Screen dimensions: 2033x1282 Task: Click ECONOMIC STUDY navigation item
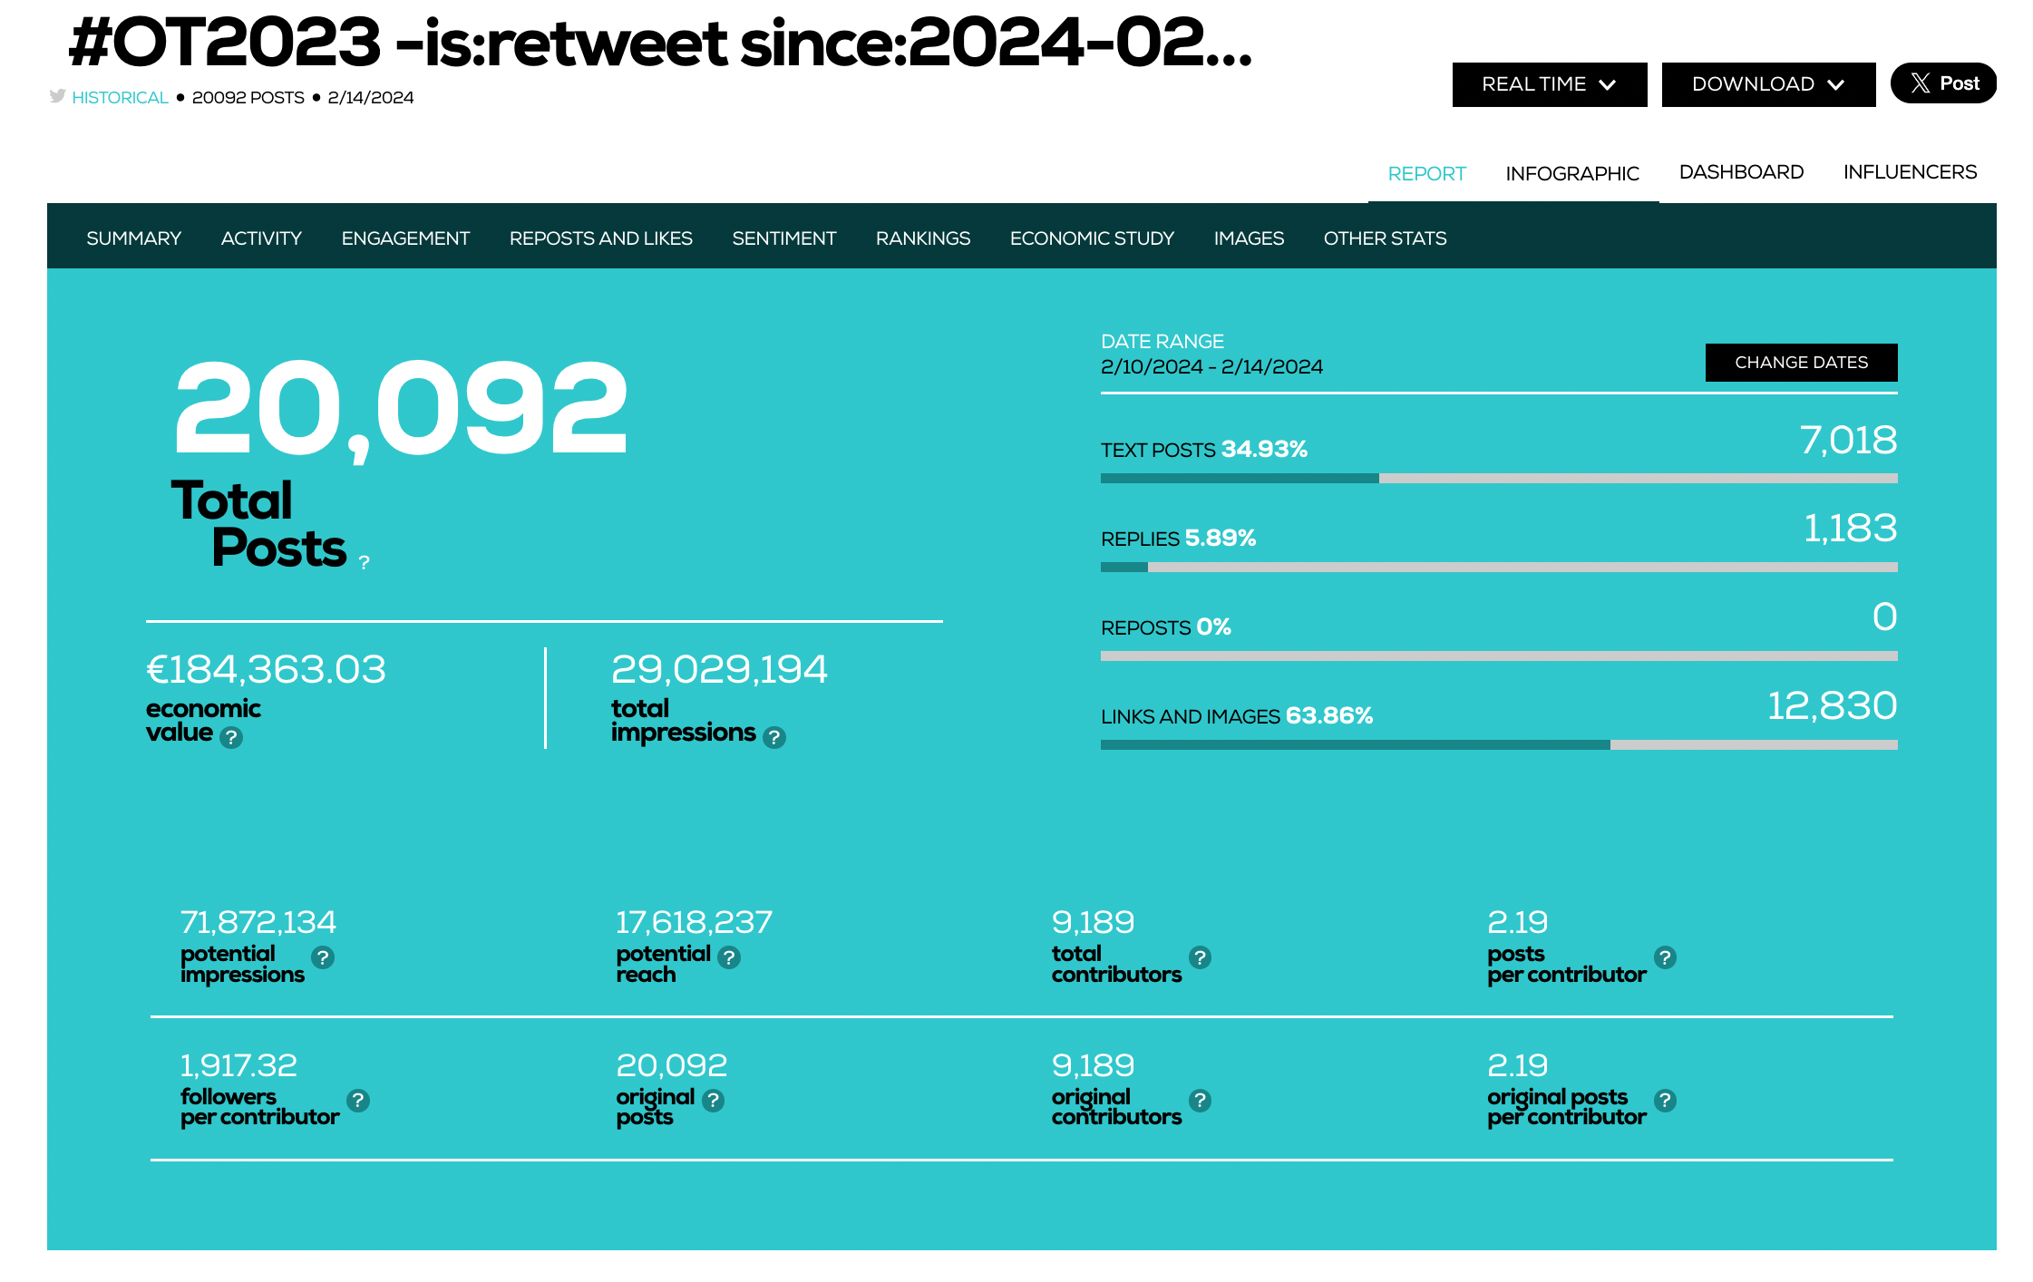coord(1093,238)
